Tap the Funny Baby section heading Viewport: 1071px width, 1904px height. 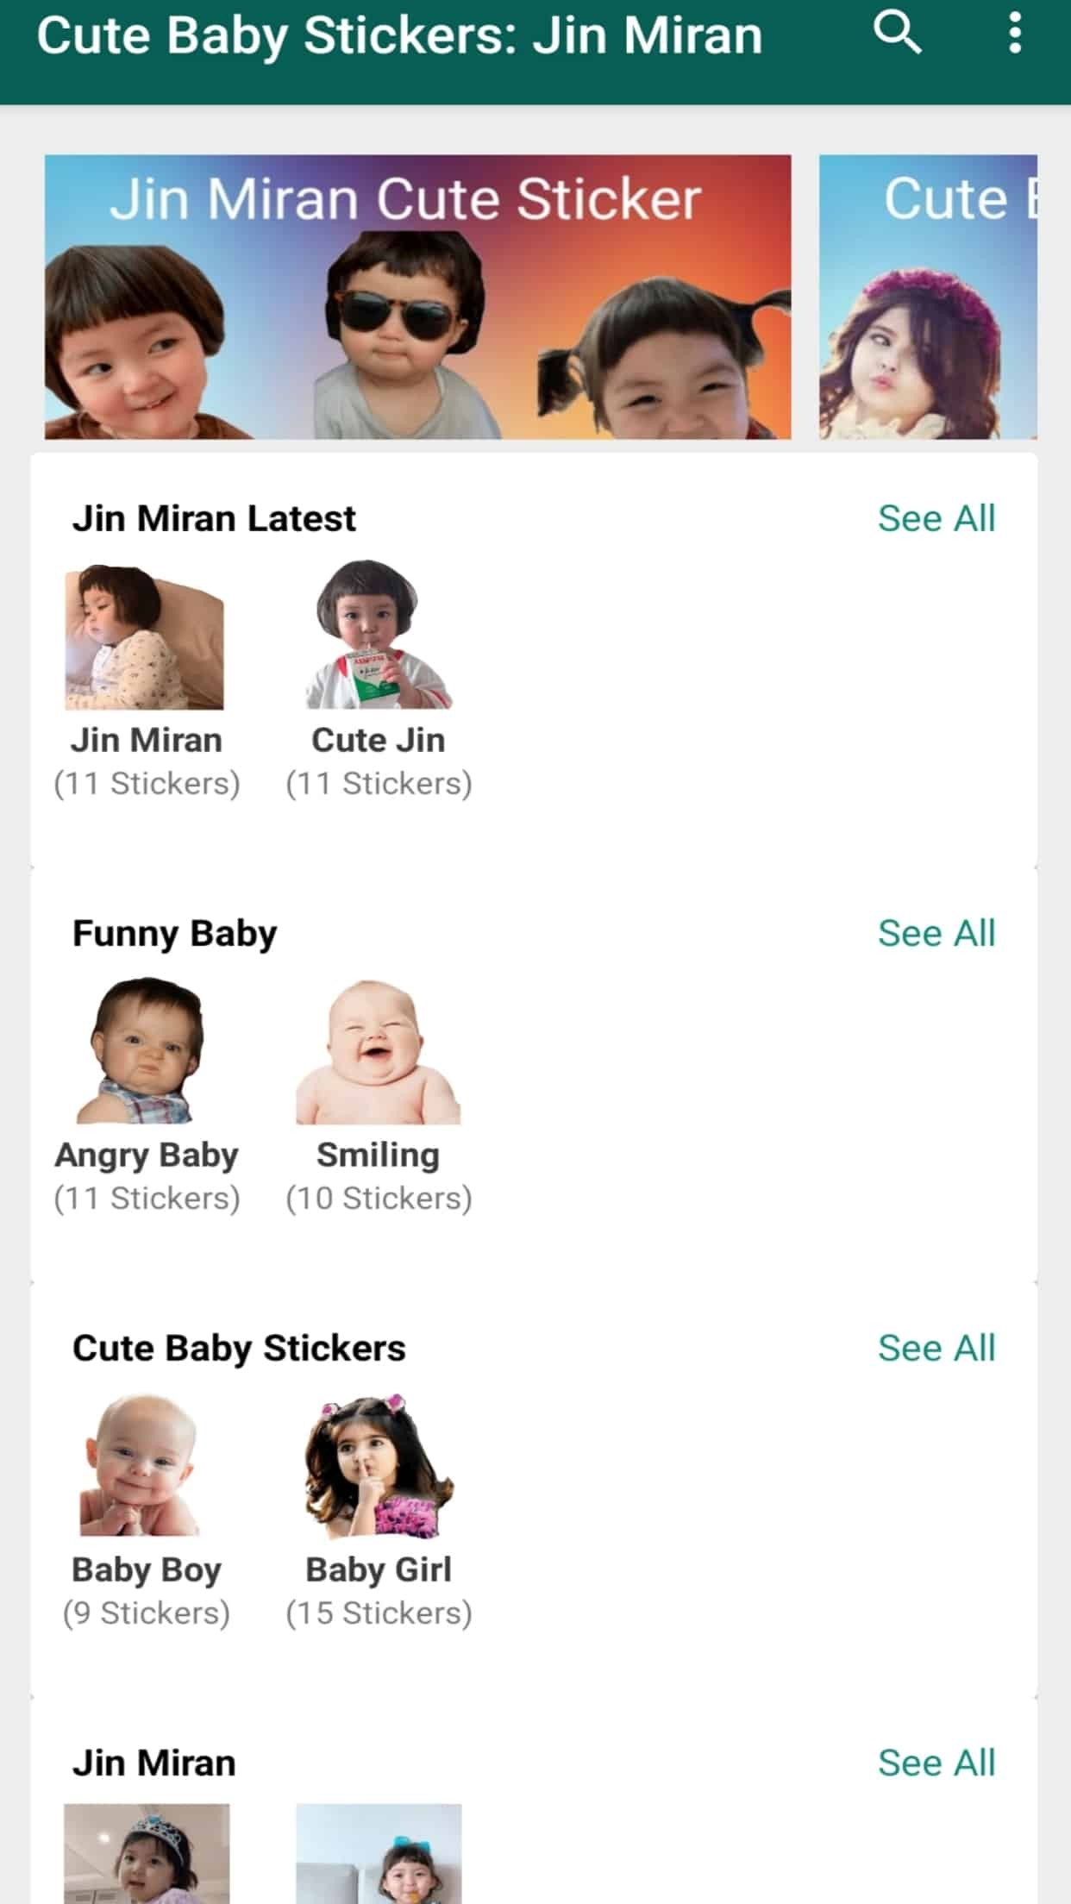coord(175,933)
